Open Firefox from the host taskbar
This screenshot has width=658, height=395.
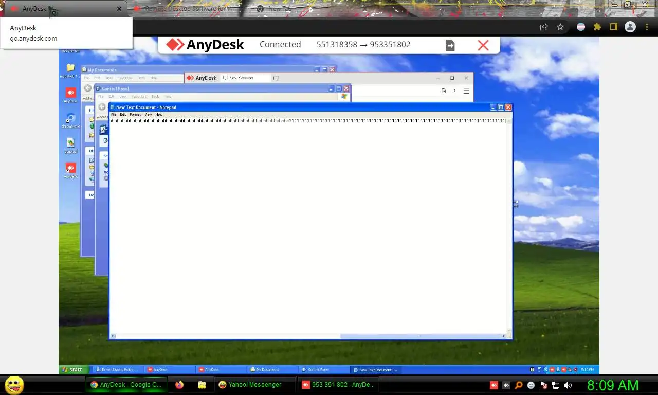(x=179, y=384)
